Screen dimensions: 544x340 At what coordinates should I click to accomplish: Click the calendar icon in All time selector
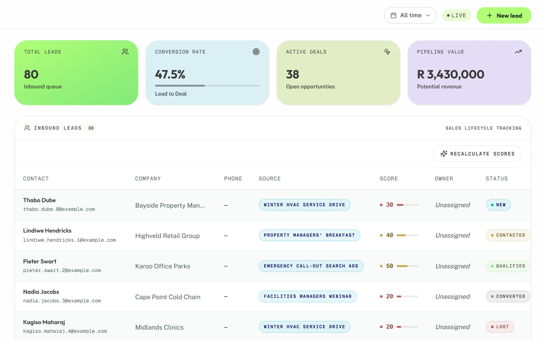click(x=394, y=15)
